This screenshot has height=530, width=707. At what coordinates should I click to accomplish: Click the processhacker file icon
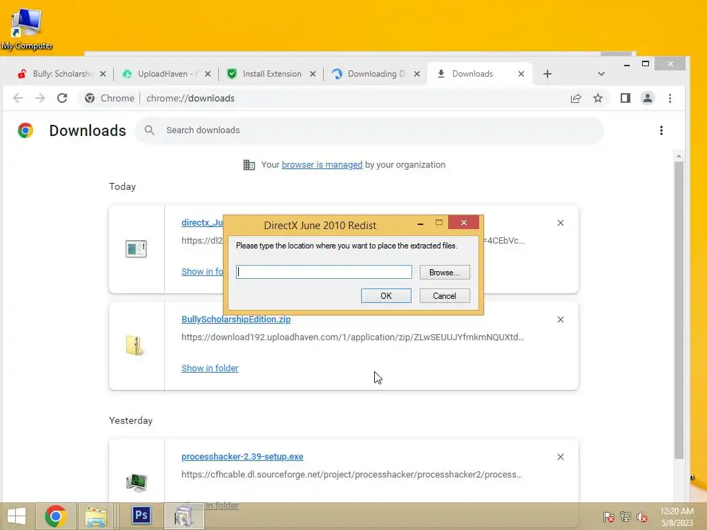[x=137, y=482]
